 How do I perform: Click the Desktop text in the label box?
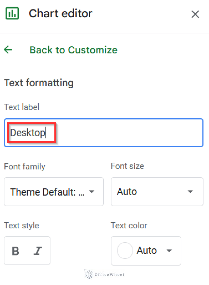coord(28,133)
